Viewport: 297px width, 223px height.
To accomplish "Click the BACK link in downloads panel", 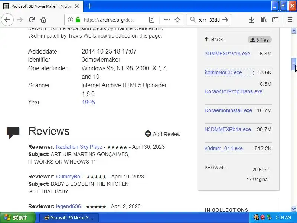I will [x=214, y=39].
